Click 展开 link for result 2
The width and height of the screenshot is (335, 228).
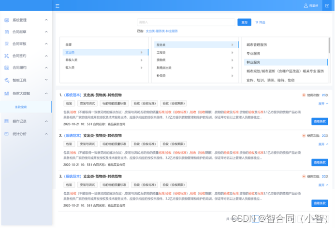tap(323, 144)
